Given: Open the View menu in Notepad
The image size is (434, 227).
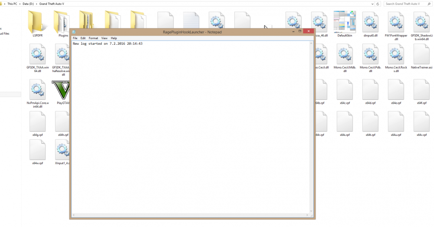Looking at the screenshot, I should [x=104, y=38].
